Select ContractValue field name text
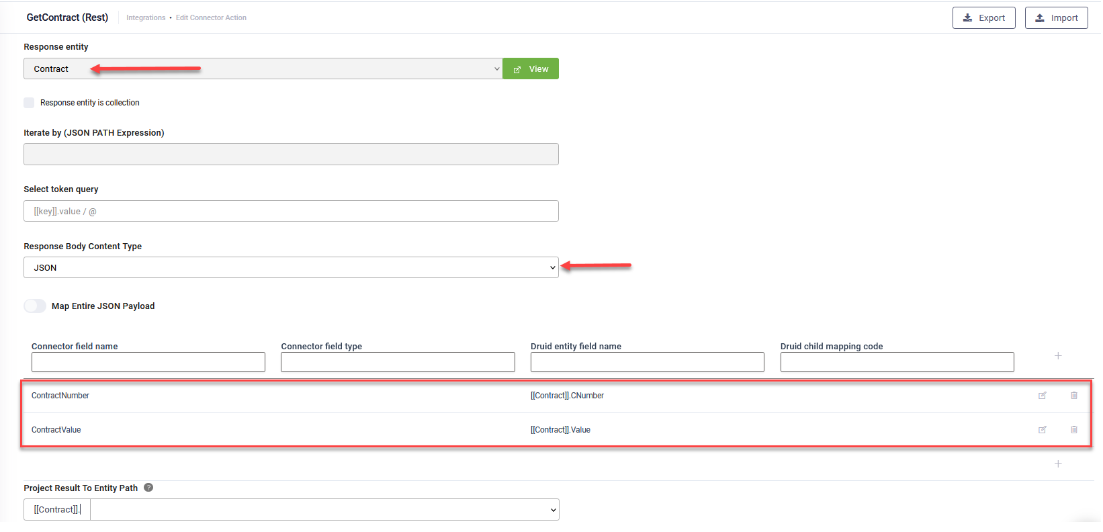The height and width of the screenshot is (532, 1103). click(56, 430)
